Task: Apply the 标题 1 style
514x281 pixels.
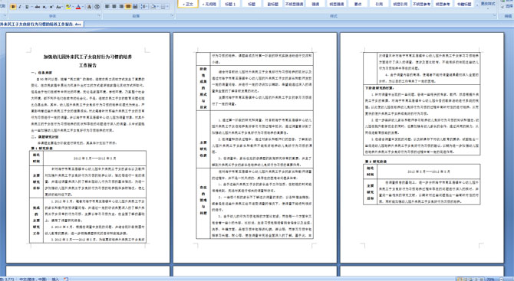Action: (230, 4)
